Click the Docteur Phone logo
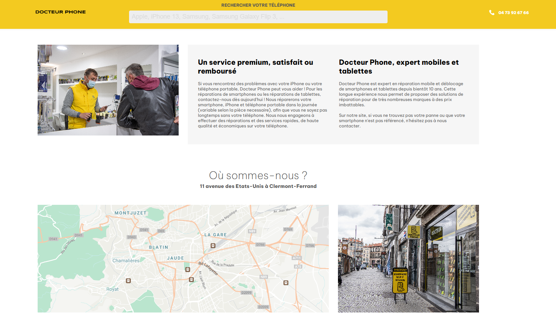Viewport: 556px width, 322px height. 60,12
